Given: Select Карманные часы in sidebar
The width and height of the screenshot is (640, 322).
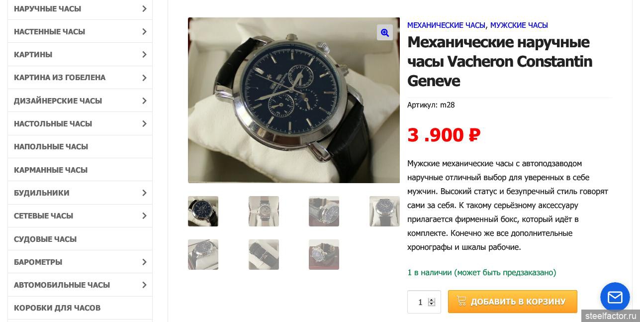Looking at the screenshot, I should click(x=51, y=170).
